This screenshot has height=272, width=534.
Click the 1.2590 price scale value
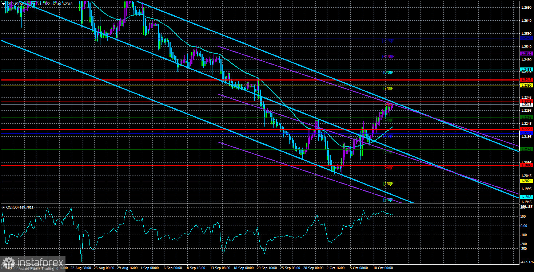[526, 34]
